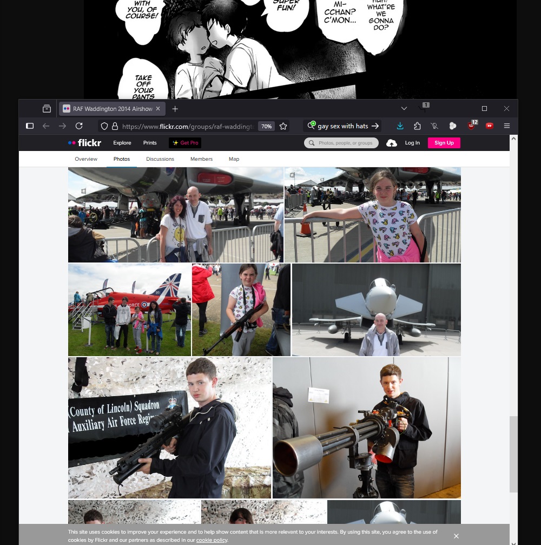Open the Prints menu on Flickr
This screenshot has width=541, height=545.
tap(150, 143)
